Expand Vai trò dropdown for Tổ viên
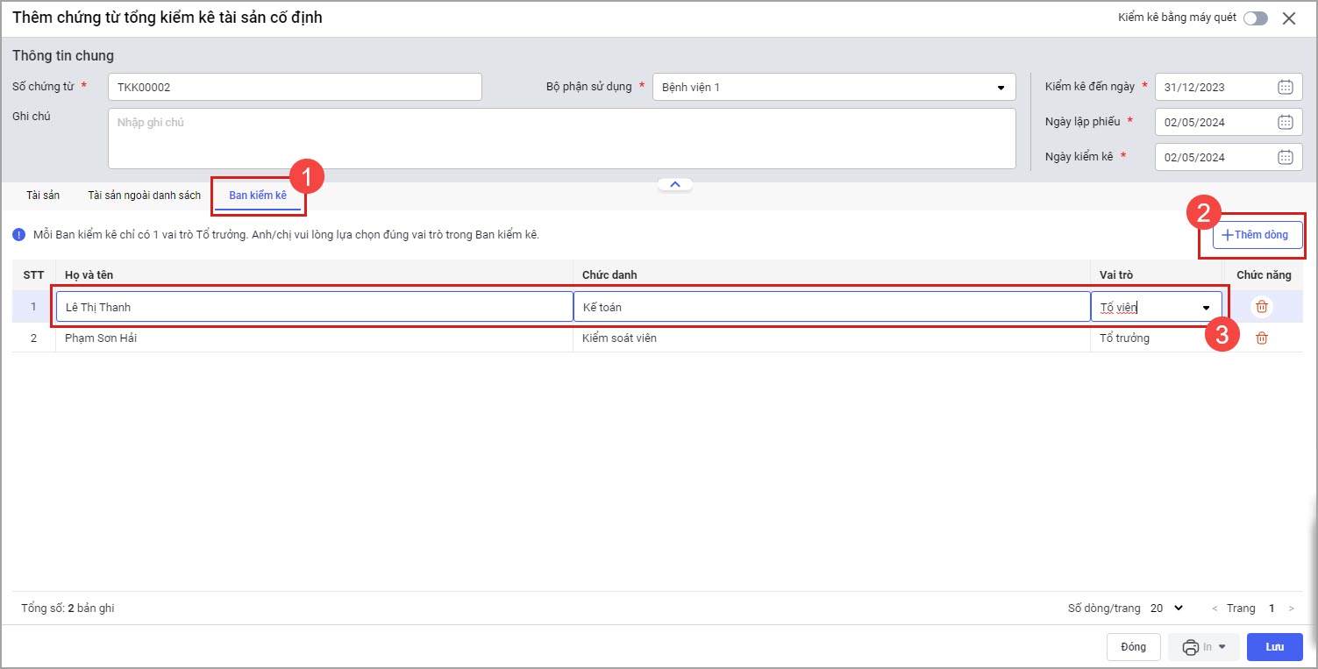This screenshot has height=669, width=1318. pyautogui.click(x=1206, y=308)
